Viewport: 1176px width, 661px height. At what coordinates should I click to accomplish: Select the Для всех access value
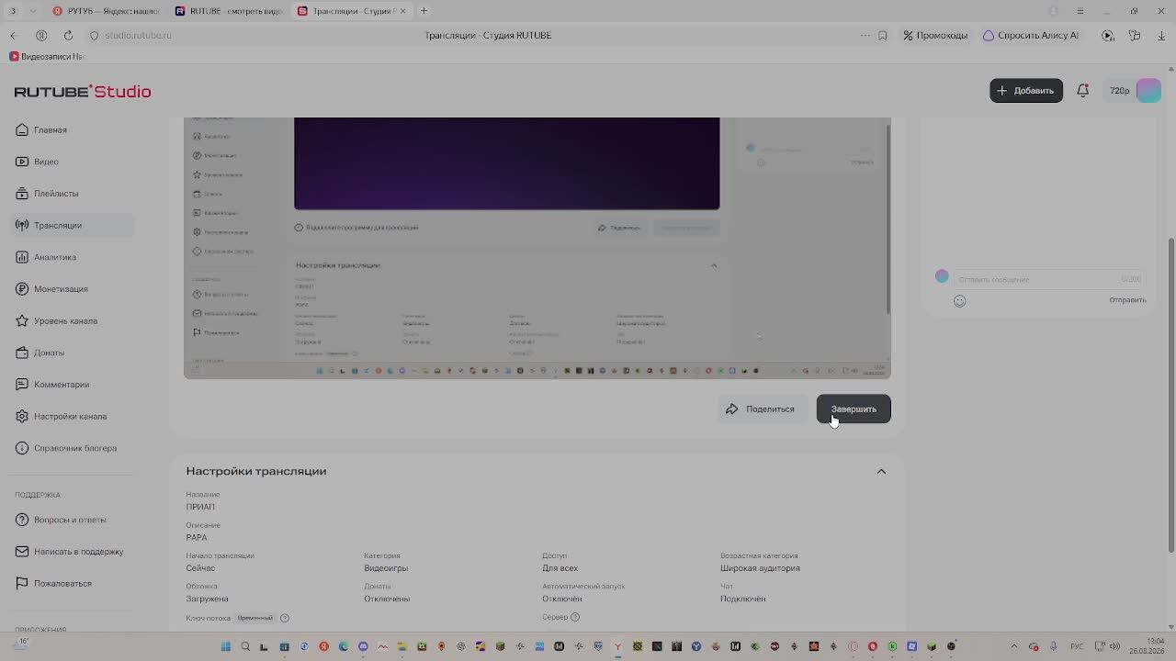point(560,568)
